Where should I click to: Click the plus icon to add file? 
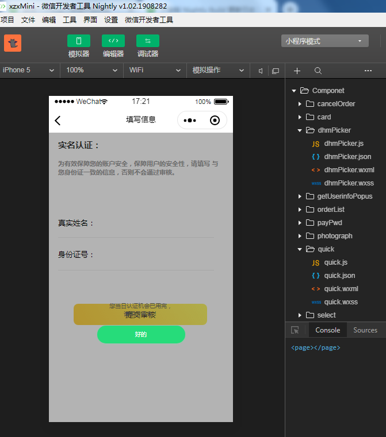[297, 71]
